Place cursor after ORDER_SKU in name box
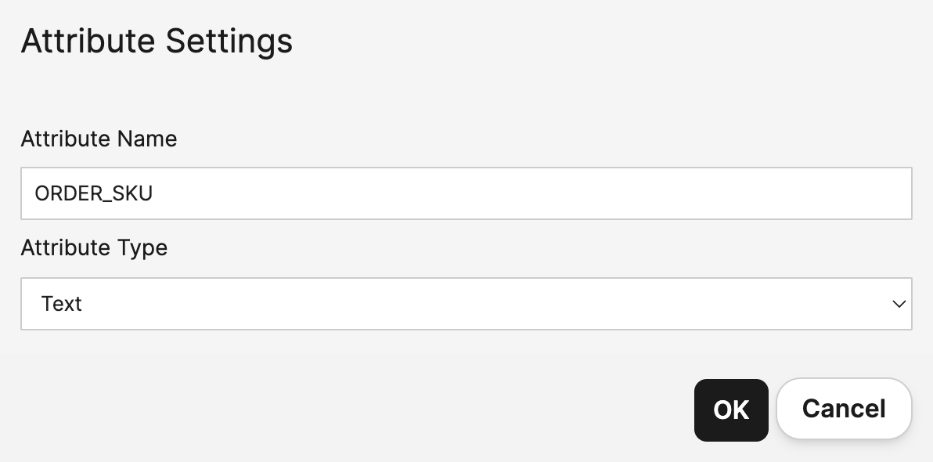This screenshot has width=933, height=462. tap(155, 193)
